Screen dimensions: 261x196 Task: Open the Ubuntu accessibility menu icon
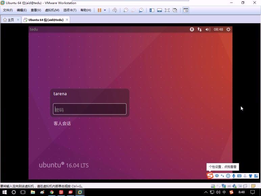pos(192,29)
